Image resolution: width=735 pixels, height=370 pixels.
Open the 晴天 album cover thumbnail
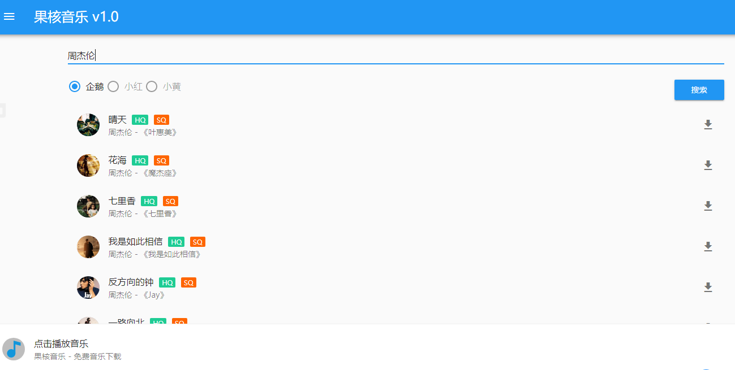pos(88,125)
